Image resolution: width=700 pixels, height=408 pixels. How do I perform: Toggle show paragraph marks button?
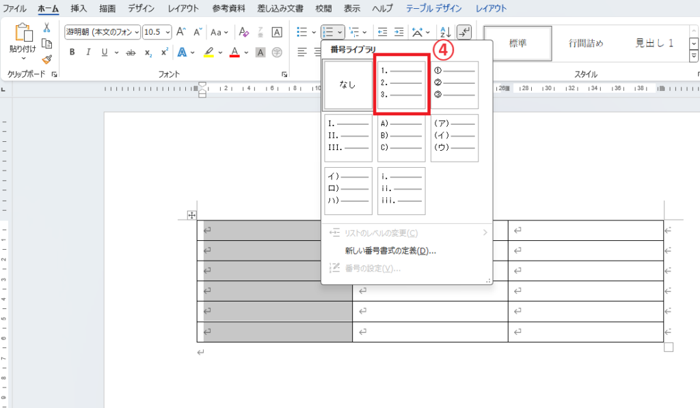pyautogui.click(x=464, y=32)
